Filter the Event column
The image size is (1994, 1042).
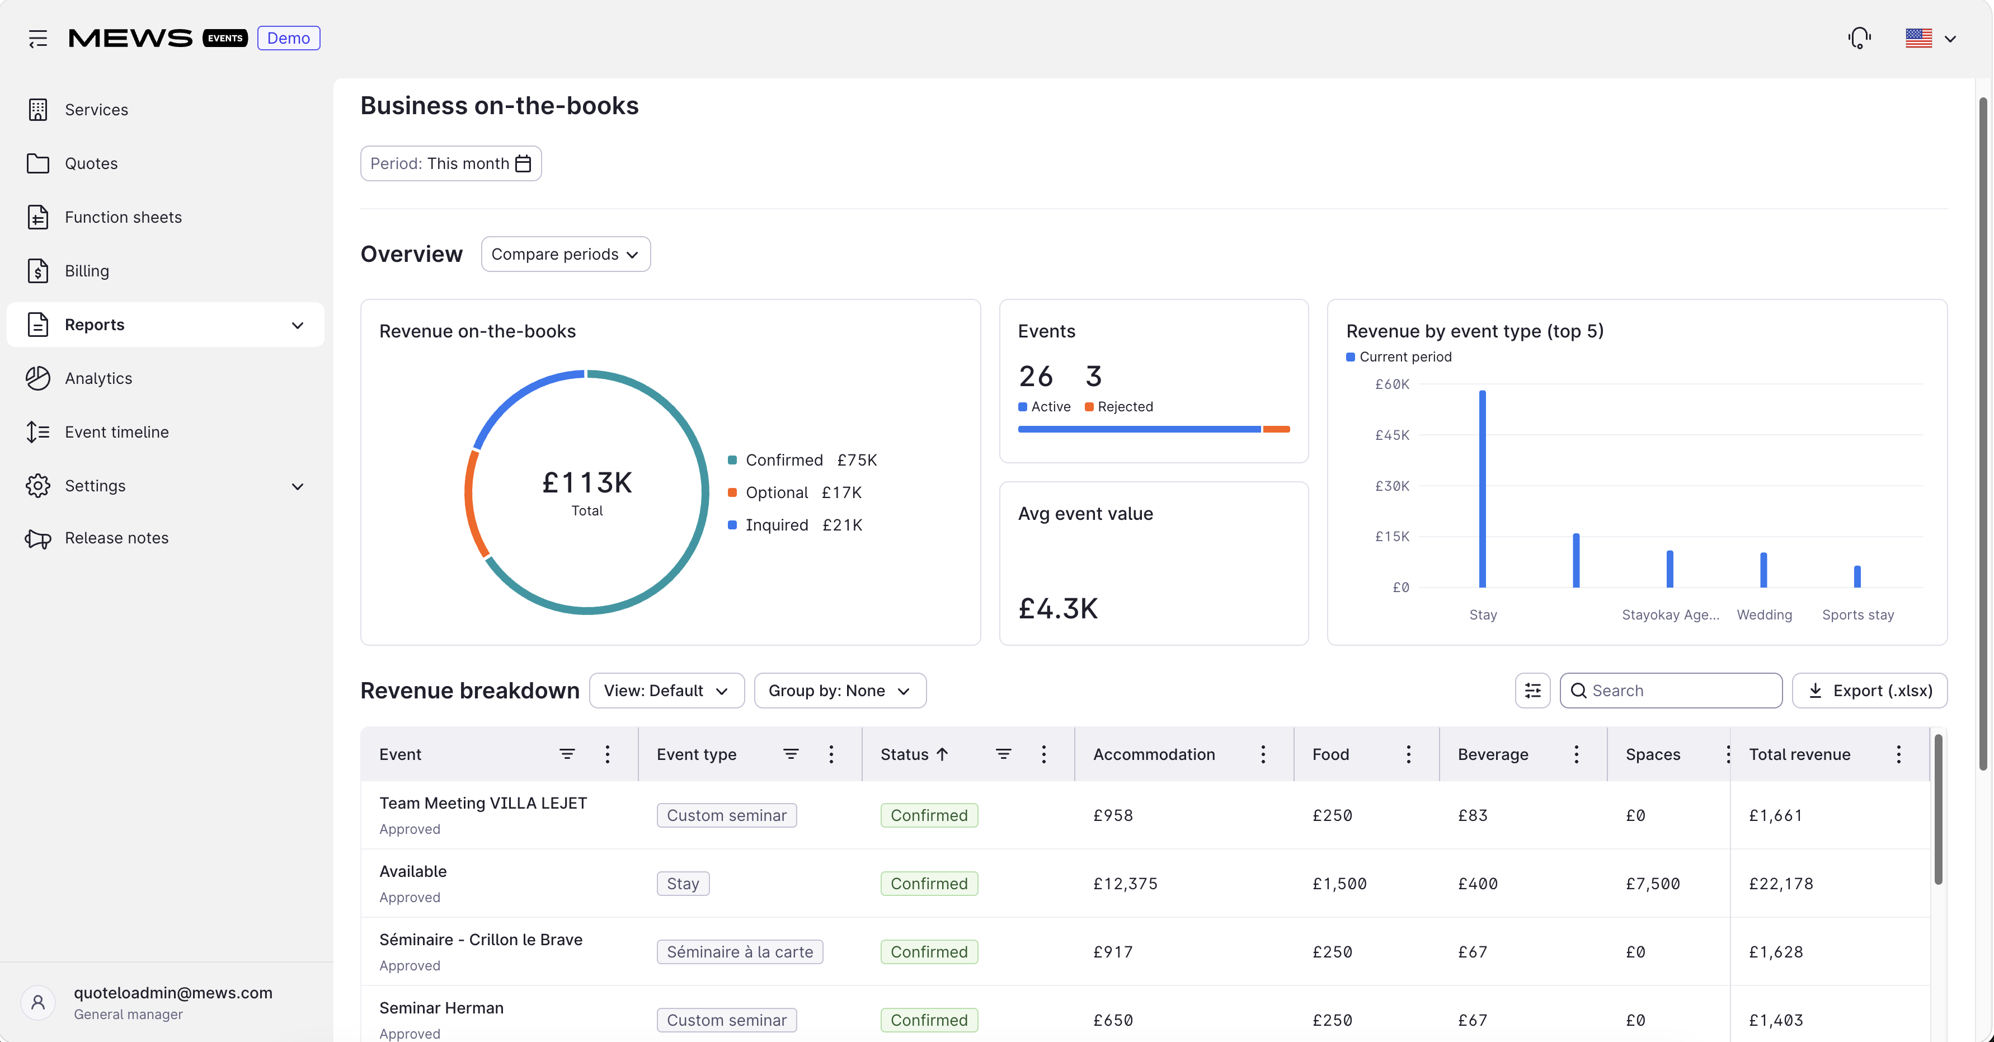[567, 754]
